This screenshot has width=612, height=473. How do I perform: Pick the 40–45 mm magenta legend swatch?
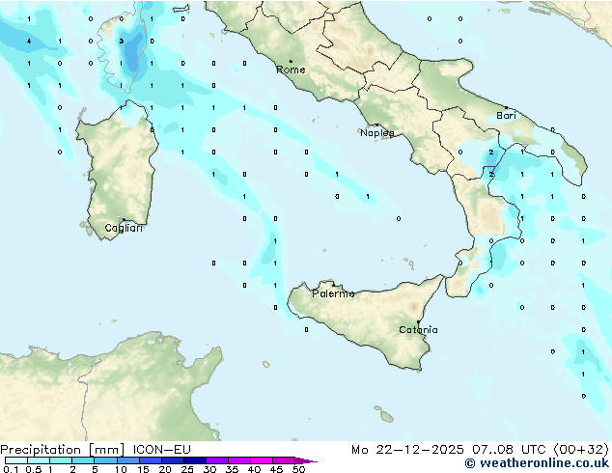point(262,460)
